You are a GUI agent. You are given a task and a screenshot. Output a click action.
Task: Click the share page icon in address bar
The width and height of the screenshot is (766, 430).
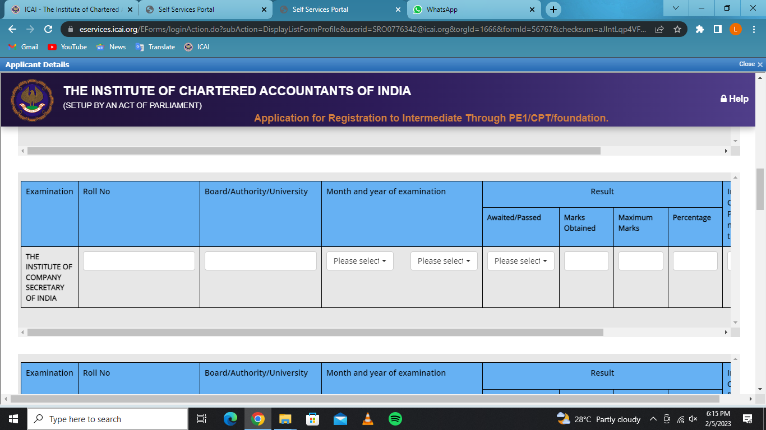click(x=659, y=29)
